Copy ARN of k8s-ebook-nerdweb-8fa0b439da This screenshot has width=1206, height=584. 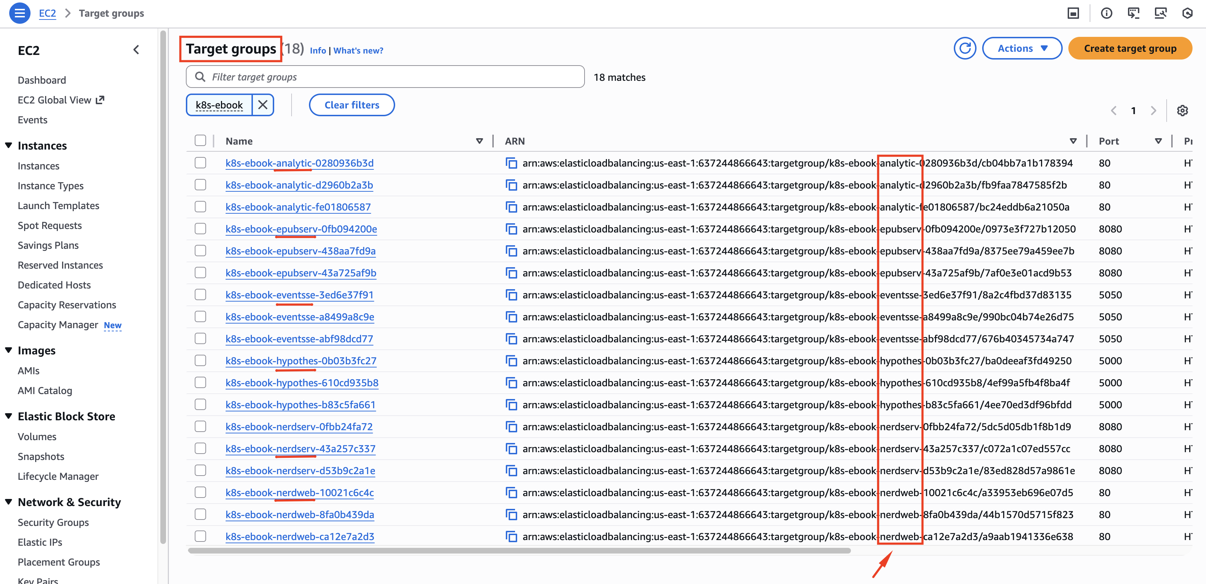pyautogui.click(x=511, y=515)
